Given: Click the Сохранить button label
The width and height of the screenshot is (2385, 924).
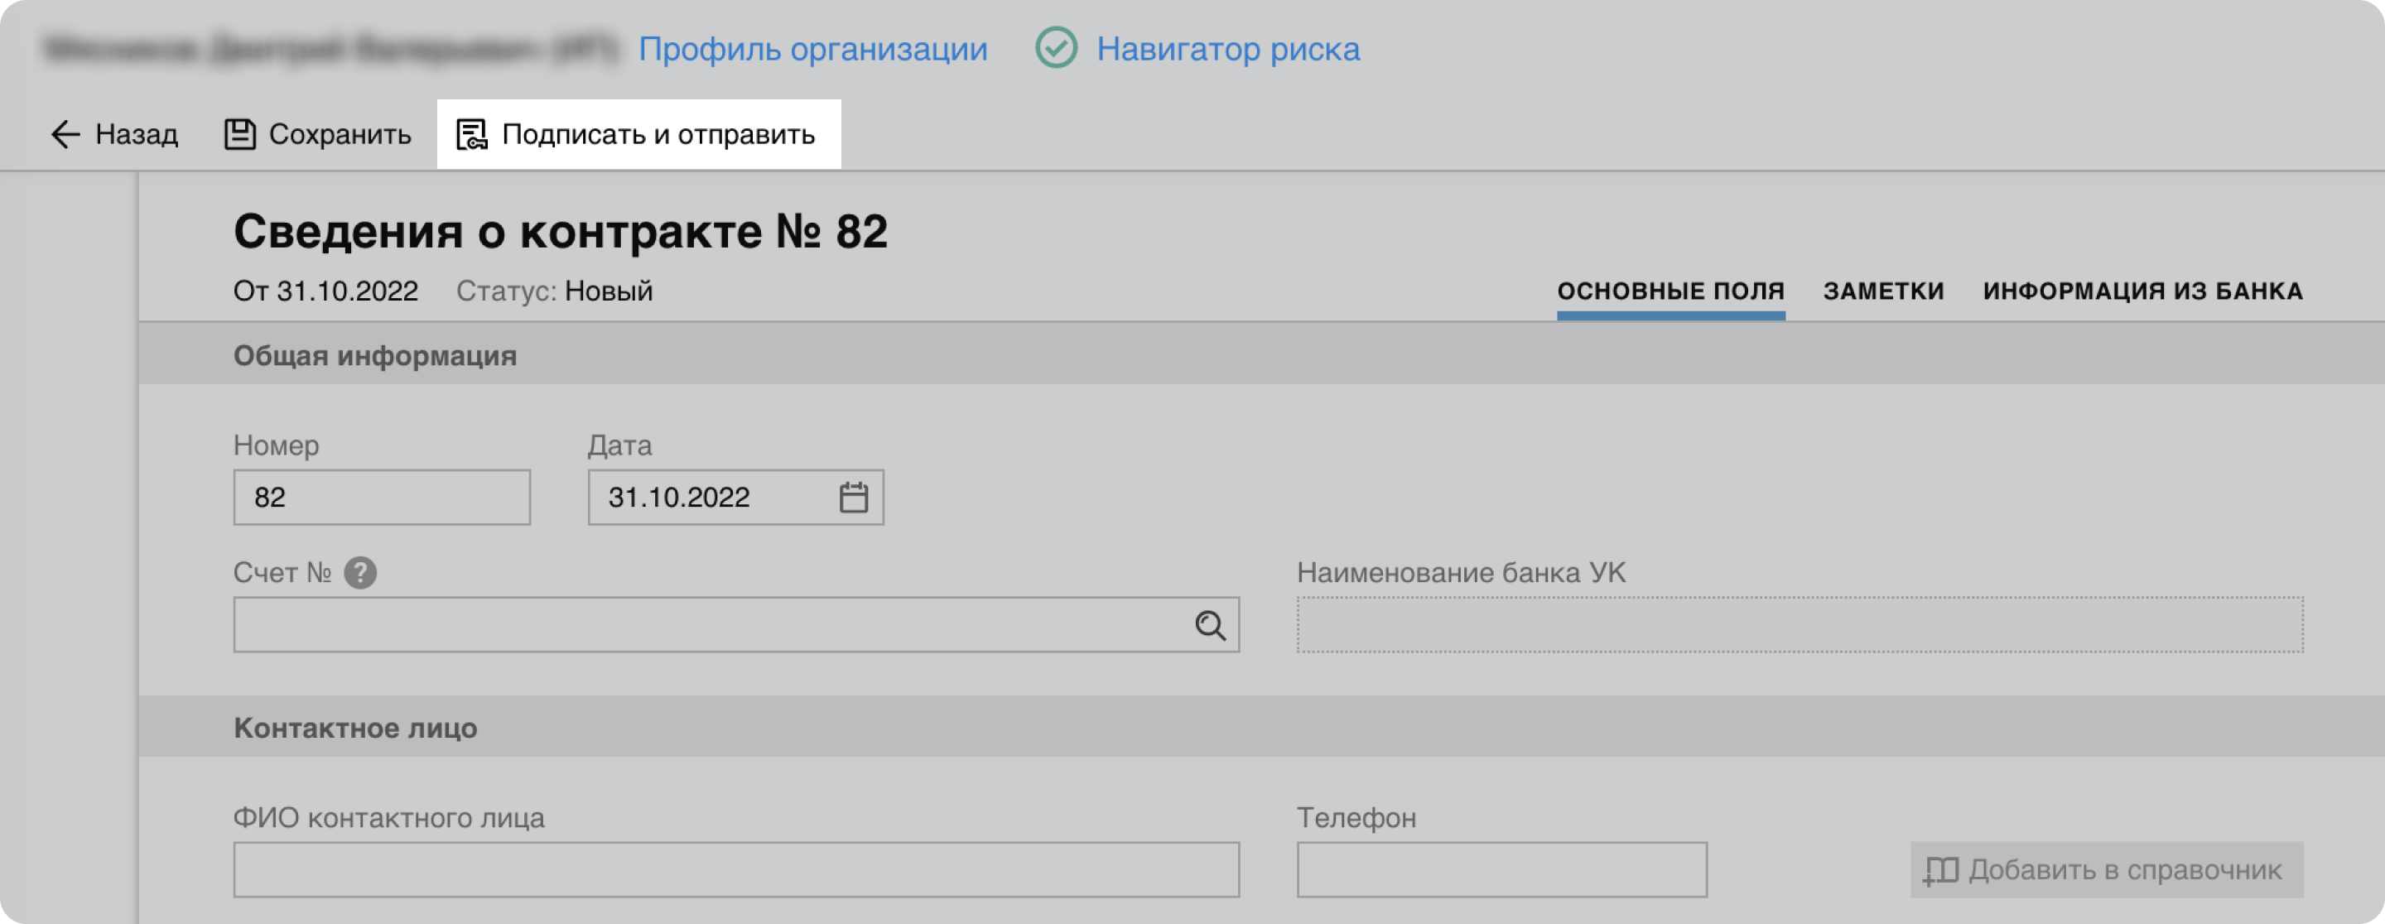Looking at the screenshot, I should [340, 134].
